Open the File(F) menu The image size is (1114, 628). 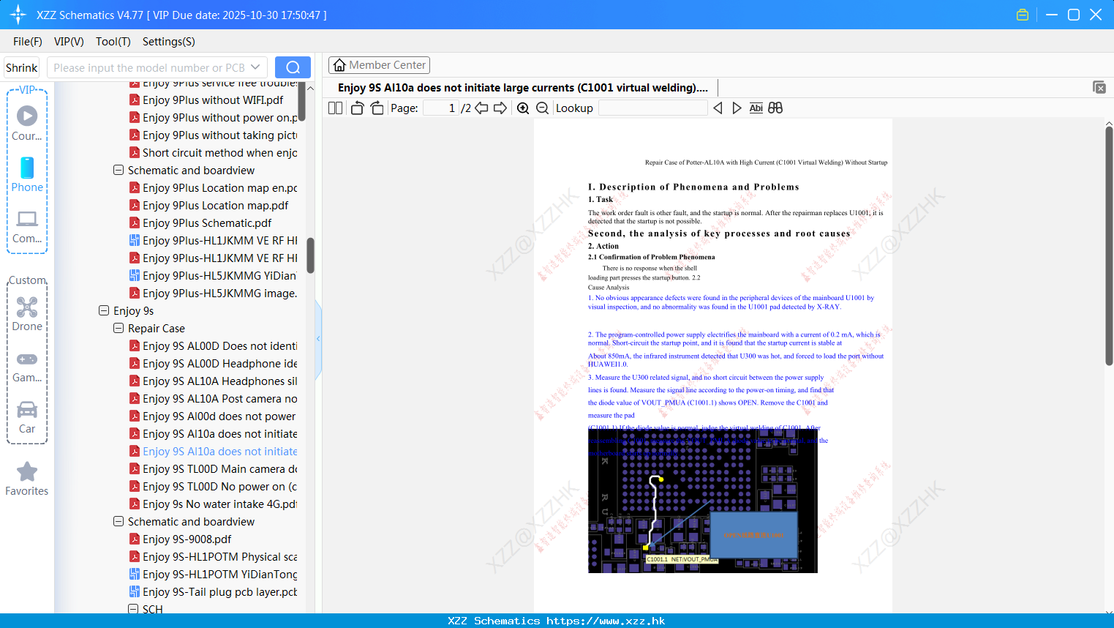tap(28, 42)
